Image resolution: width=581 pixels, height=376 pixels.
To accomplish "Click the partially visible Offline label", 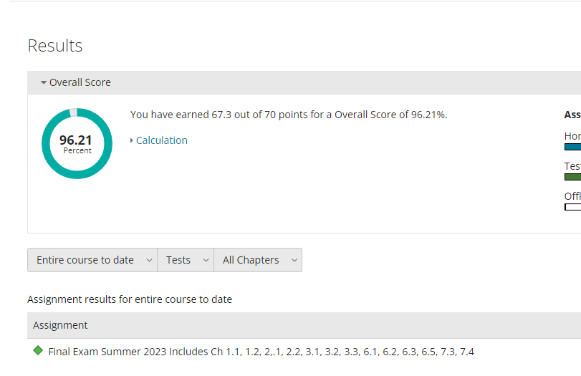I will coord(573,196).
